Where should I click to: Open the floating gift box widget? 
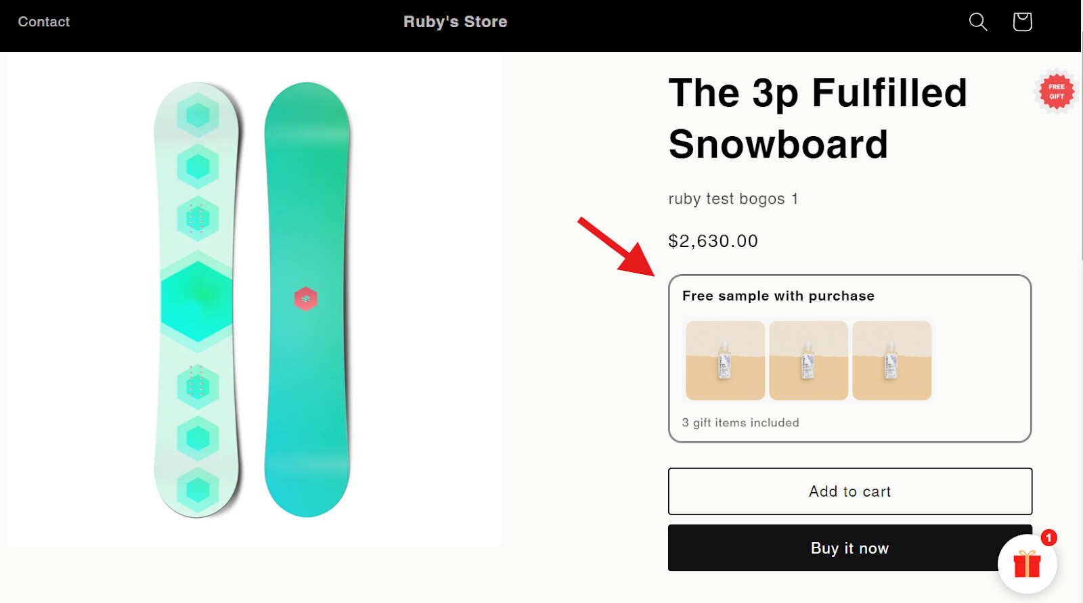1027,564
